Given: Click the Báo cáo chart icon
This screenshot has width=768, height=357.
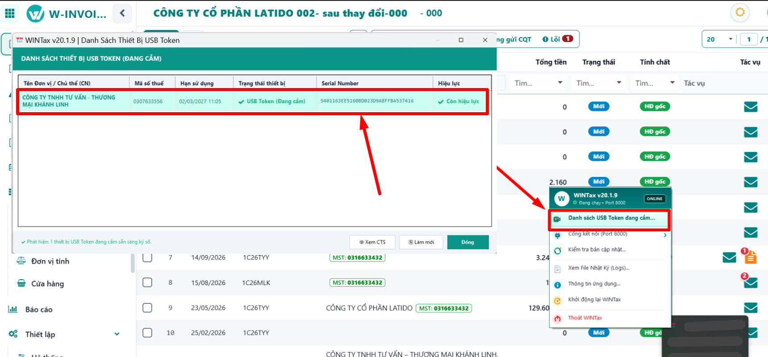Looking at the screenshot, I should [x=13, y=309].
